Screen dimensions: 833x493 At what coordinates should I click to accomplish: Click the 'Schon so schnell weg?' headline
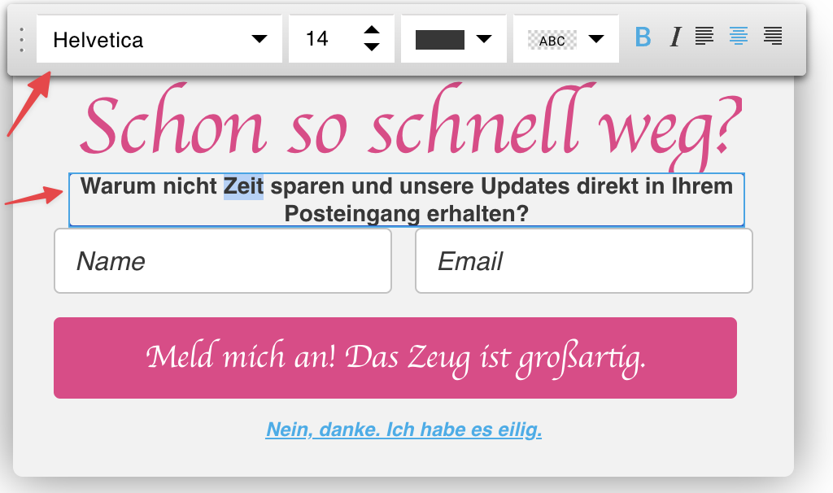[410, 128]
